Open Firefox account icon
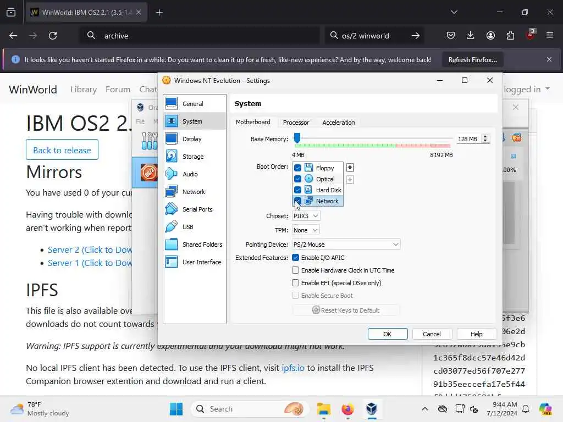The width and height of the screenshot is (563, 422). [x=490, y=35]
